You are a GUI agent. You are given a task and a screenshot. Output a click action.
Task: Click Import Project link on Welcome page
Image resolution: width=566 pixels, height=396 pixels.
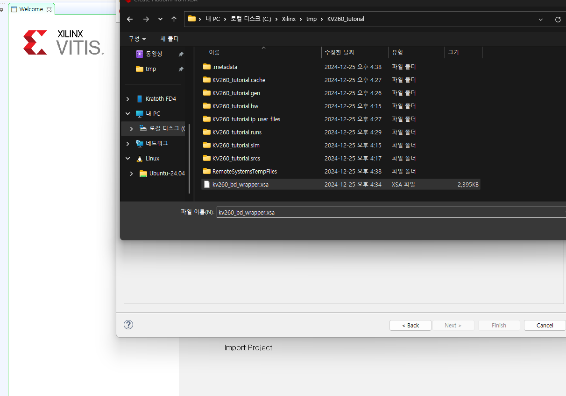(248, 347)
